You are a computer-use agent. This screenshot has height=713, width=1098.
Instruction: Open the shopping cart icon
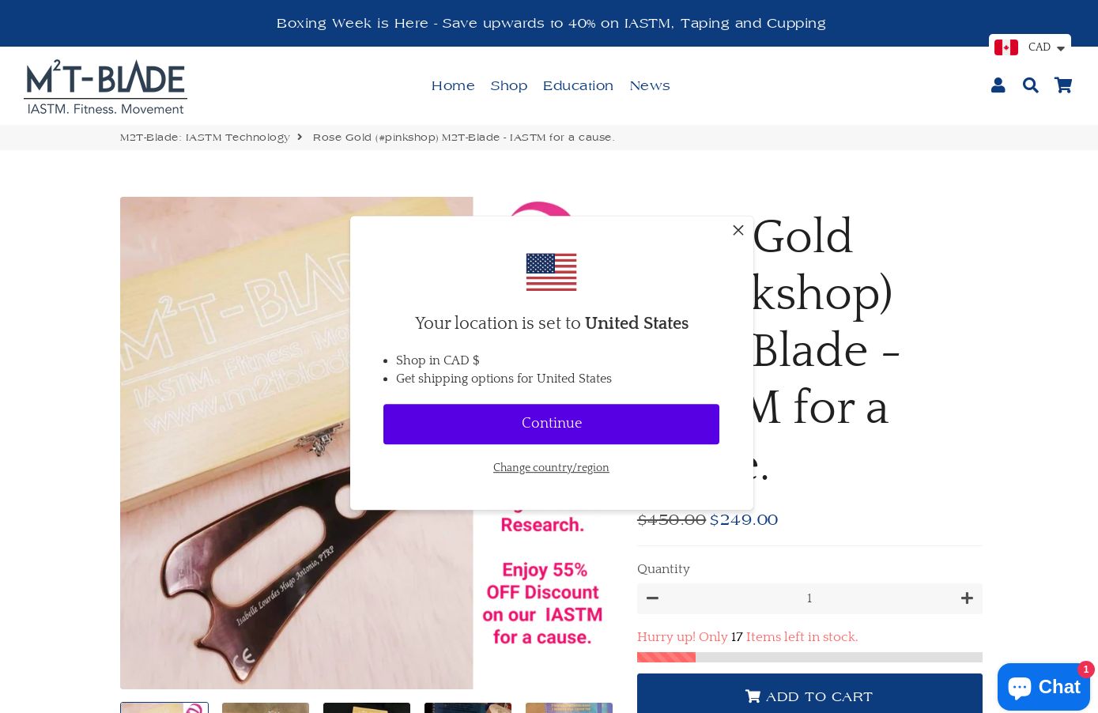pyautogui.click(x=1063, y=85)
